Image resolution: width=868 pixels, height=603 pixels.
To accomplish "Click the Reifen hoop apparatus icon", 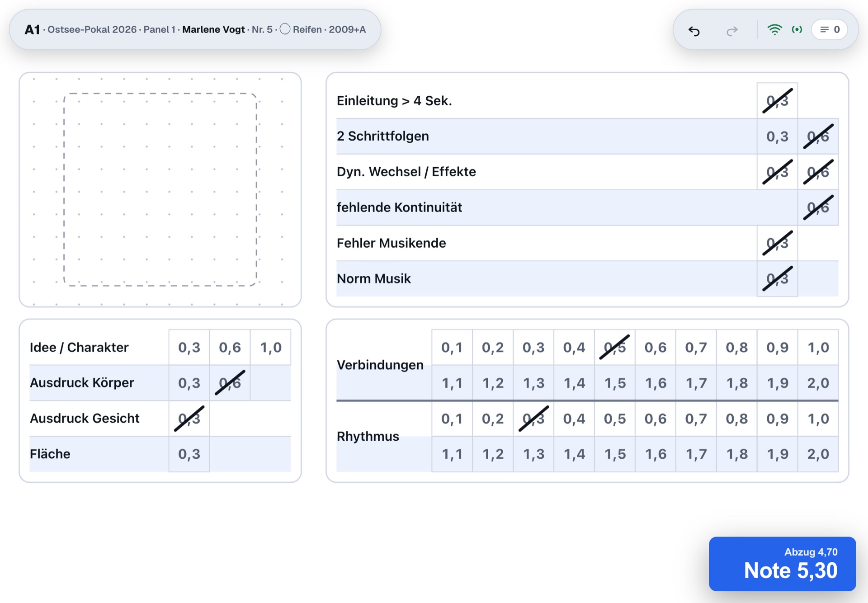I will [285, 29].
